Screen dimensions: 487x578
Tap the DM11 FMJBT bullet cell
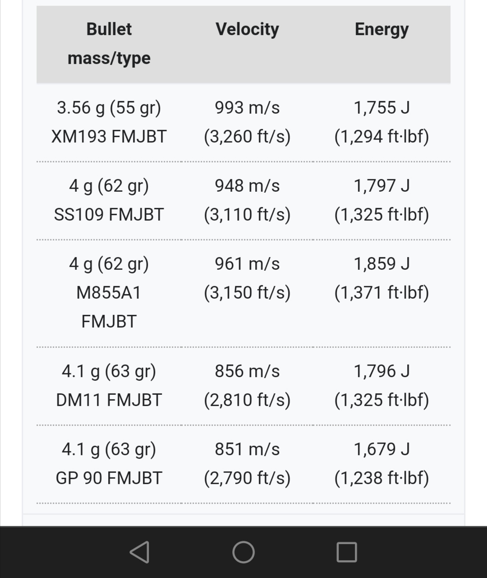[x=109, y=385]
